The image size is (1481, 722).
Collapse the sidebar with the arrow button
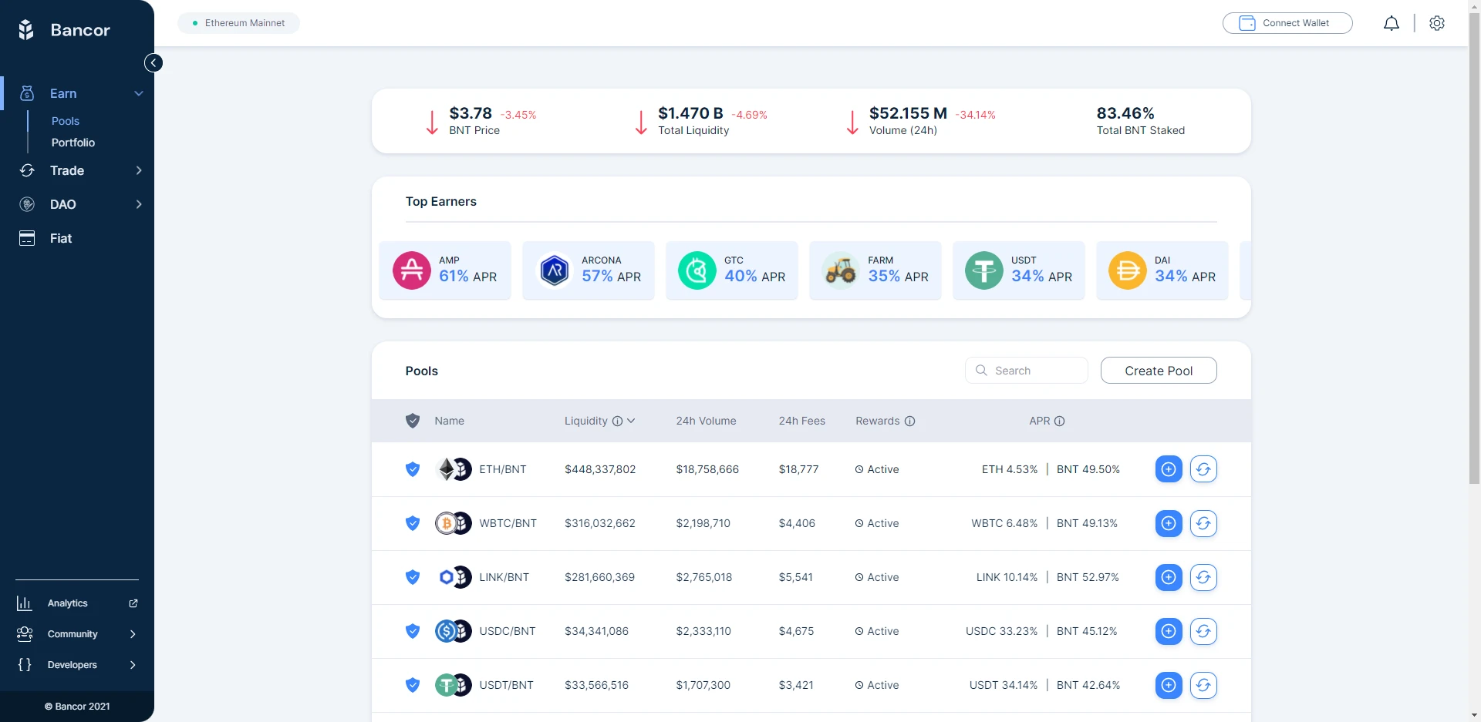click(153, 63)
